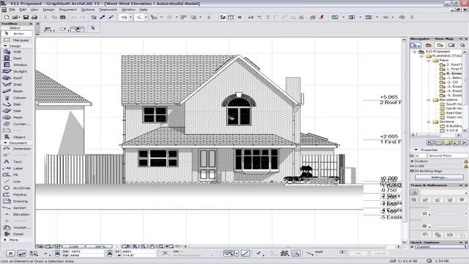Activate the Door tool
Screen dimensions: 469x264
[16, 59]
